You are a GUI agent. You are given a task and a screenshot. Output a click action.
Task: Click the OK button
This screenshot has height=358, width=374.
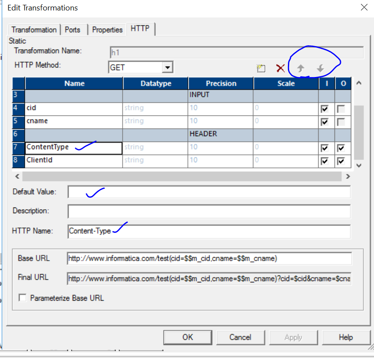(x=188, y=337)
